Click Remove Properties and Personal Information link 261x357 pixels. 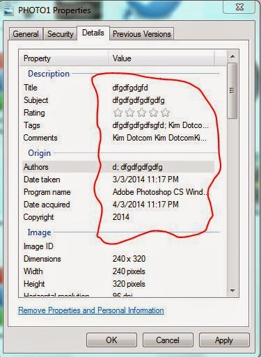pos(91,310)
